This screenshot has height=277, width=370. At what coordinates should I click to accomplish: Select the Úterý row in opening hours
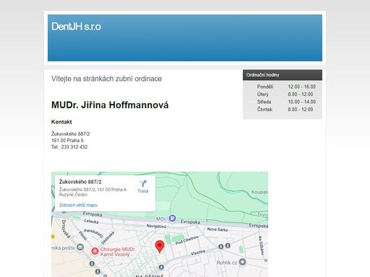286,94
